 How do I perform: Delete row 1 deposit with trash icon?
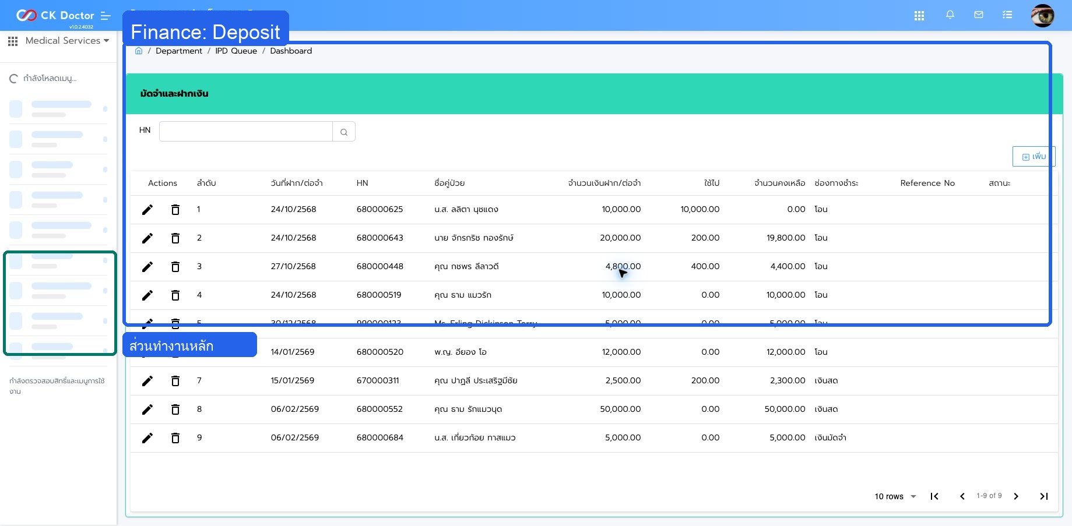[175, 210]
